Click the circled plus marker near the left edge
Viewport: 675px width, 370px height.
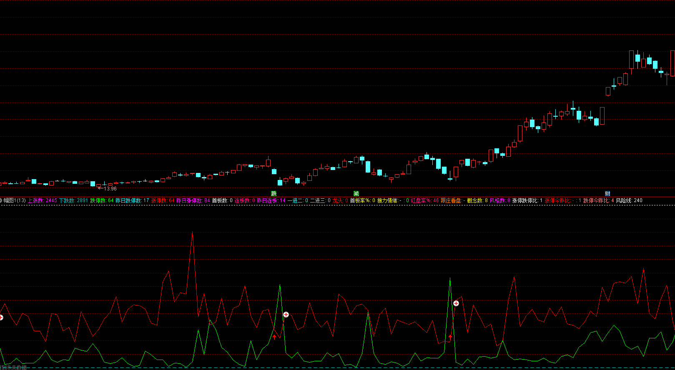point(1,317)
